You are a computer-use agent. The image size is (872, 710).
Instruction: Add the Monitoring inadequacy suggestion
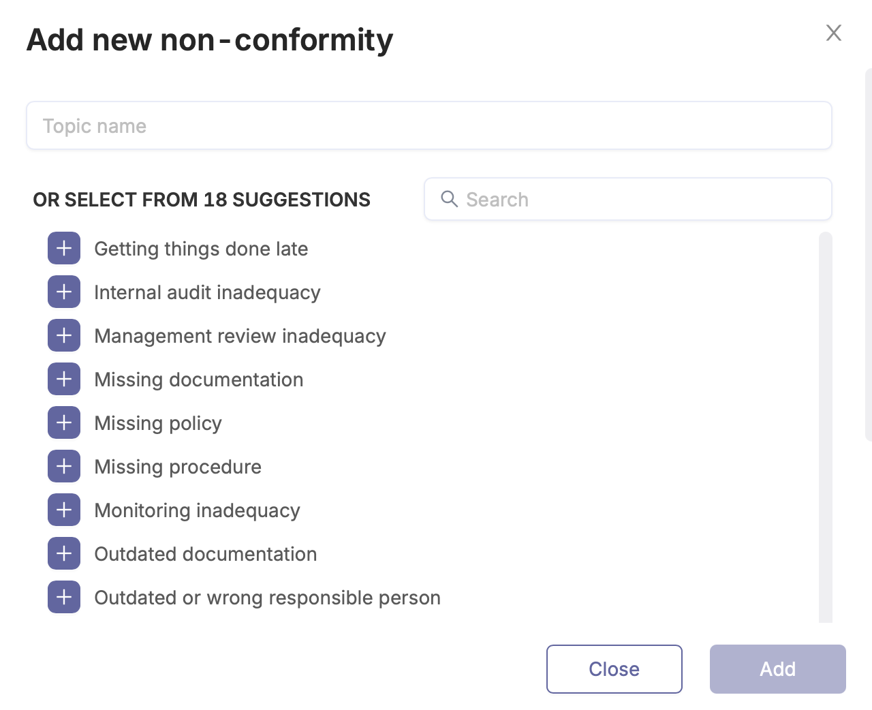[64, 510]
